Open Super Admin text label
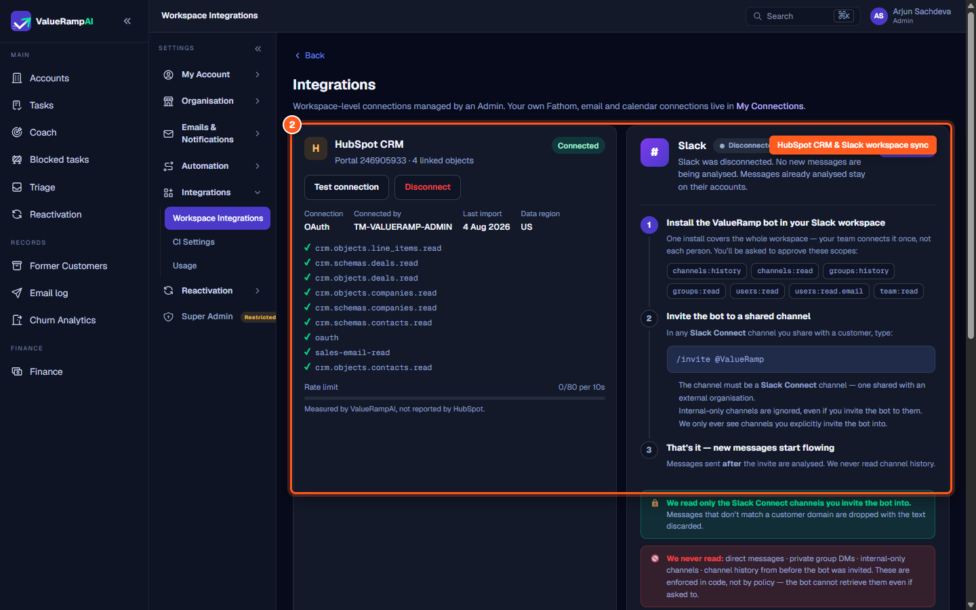Viewport: 976px width, 610px height. pos(207,317)
